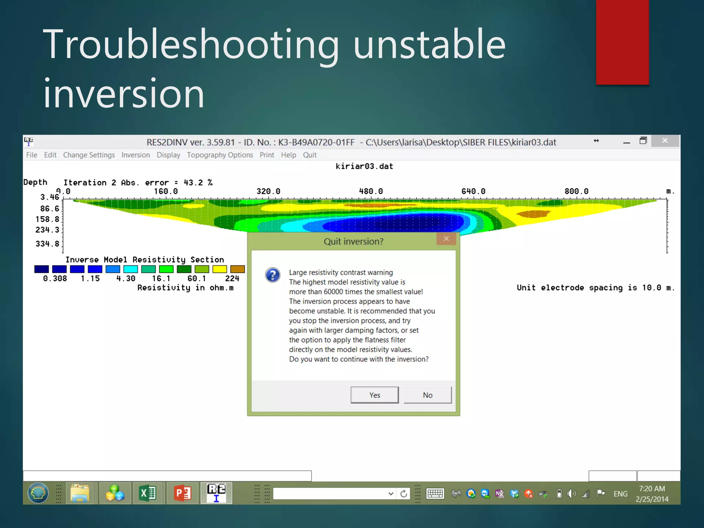704x528 pixels.
Task: Open the Inversion menu
Action: [x=135, y=155]
